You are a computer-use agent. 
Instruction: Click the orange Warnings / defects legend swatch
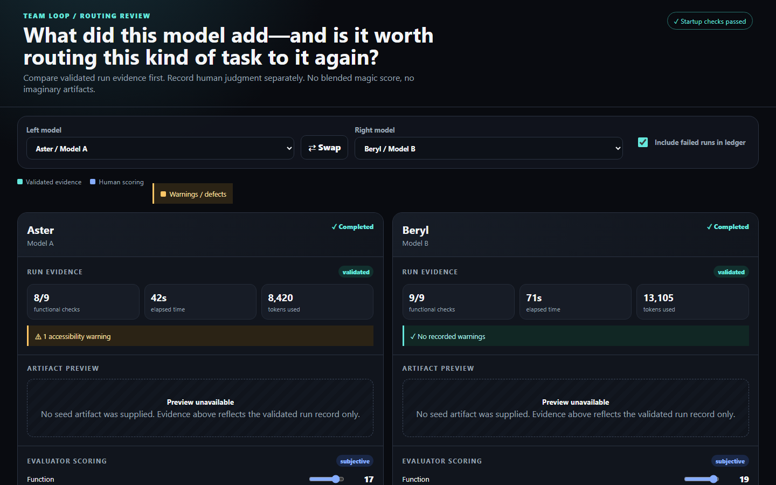pos(163,194)
